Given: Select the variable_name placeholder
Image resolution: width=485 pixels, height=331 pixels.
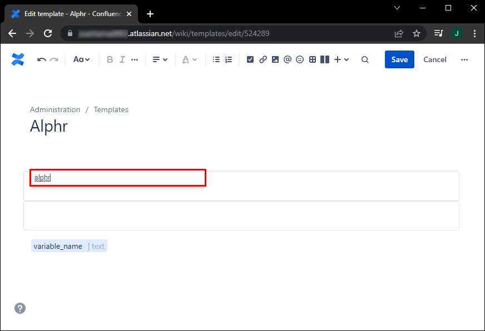Looking at the screenshot, I should pos(70,246).
